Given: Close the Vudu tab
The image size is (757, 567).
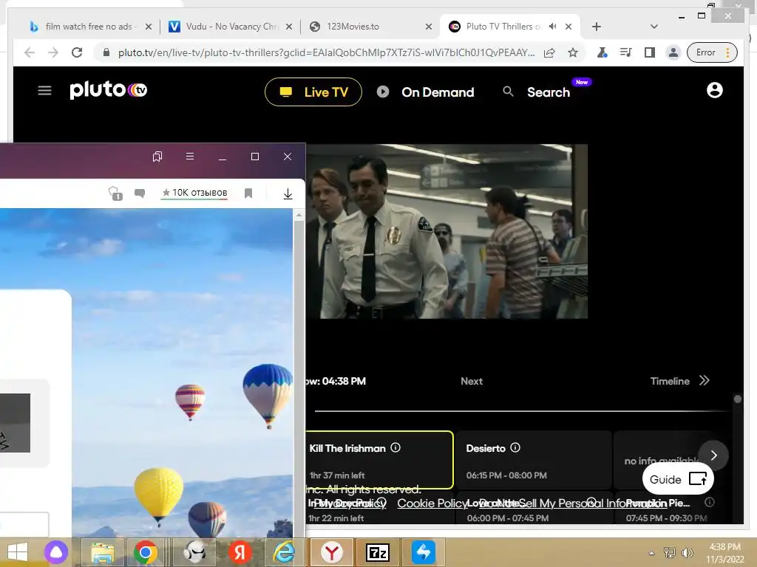Looking at the screenshot, I should point(289,27).
